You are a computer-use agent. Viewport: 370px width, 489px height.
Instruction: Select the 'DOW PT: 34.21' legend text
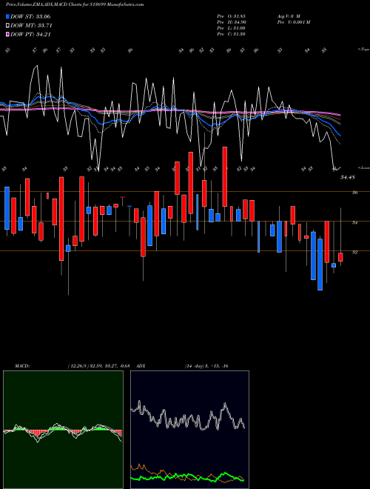pos(30,35)
